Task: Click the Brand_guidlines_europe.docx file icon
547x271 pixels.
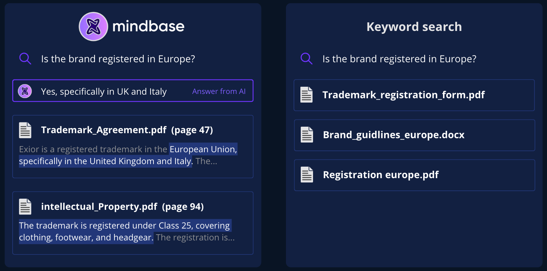Action: tap(307, 135)
